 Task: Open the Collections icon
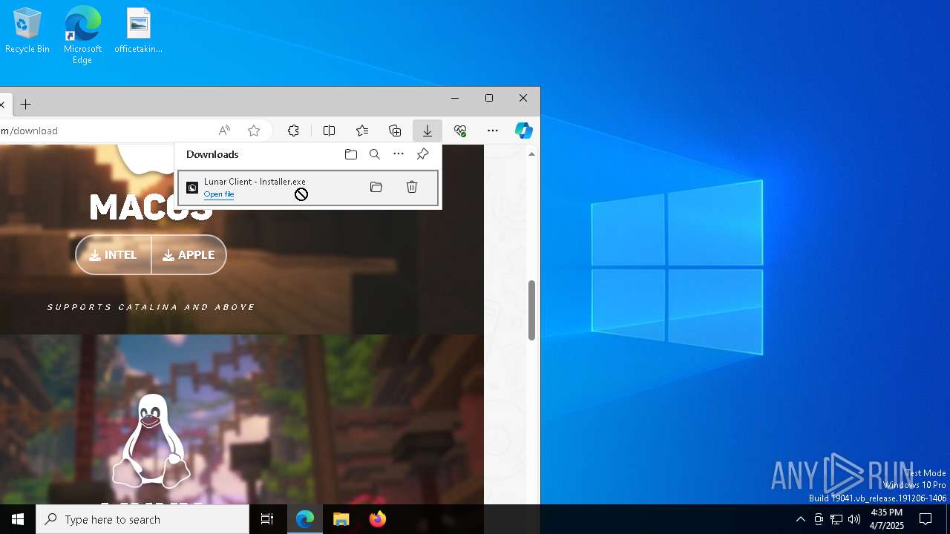(395, 131)
